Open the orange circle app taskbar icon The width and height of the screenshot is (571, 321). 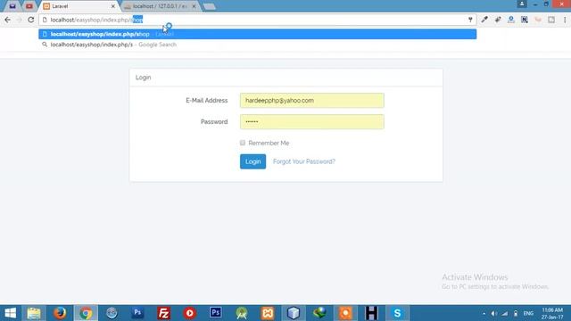pos(345,313)
